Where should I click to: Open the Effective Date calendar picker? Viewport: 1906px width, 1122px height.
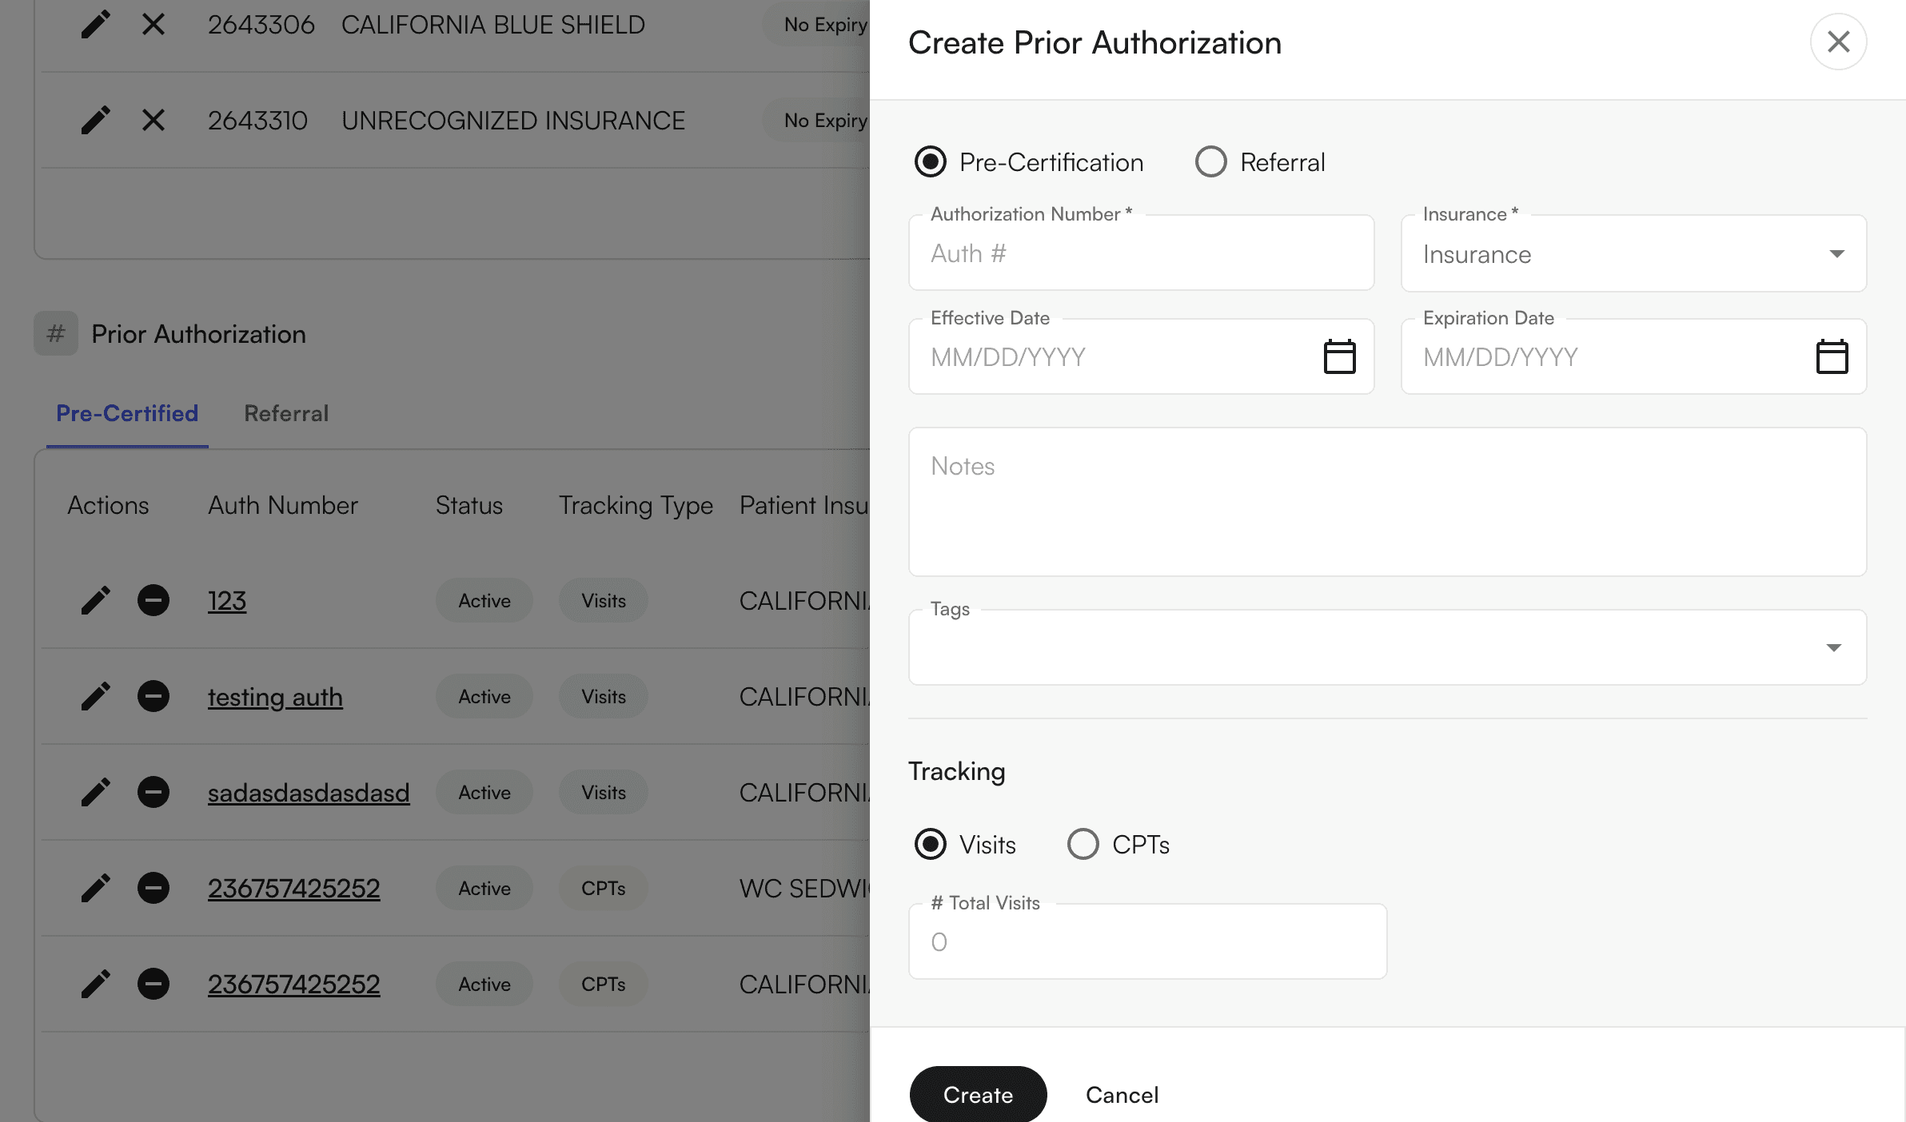(x=1339, y=356)
